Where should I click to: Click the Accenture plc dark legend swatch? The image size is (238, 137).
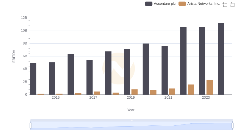(x=148, y=4)
